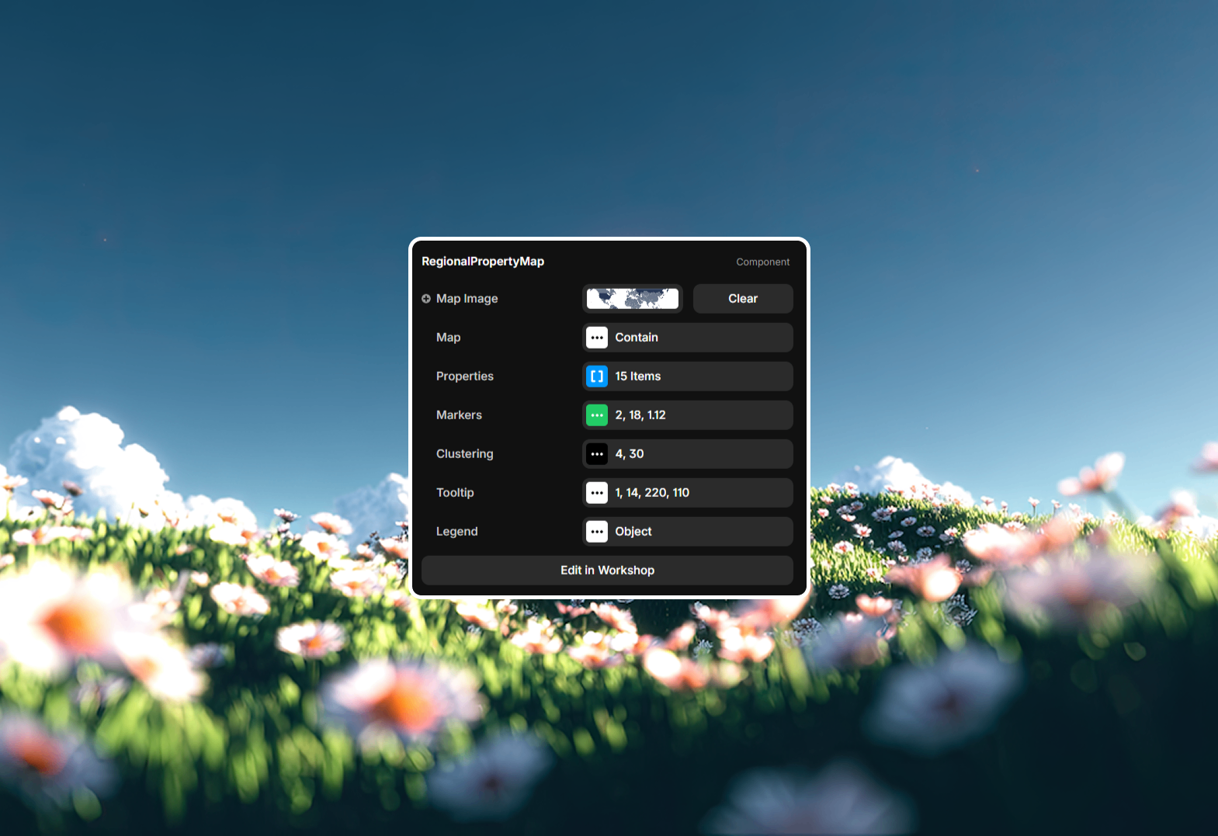Select the Clustering property label
The height and width of the screenshot is (836, 1218).
tap(464, 454)
